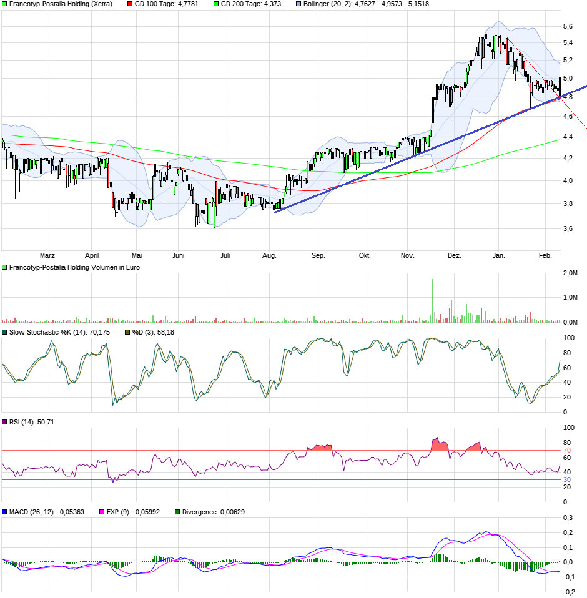Select 'EXP (9): -0,05992' label
This screenshot has width=587, height=598.
[x=133, y=512]
